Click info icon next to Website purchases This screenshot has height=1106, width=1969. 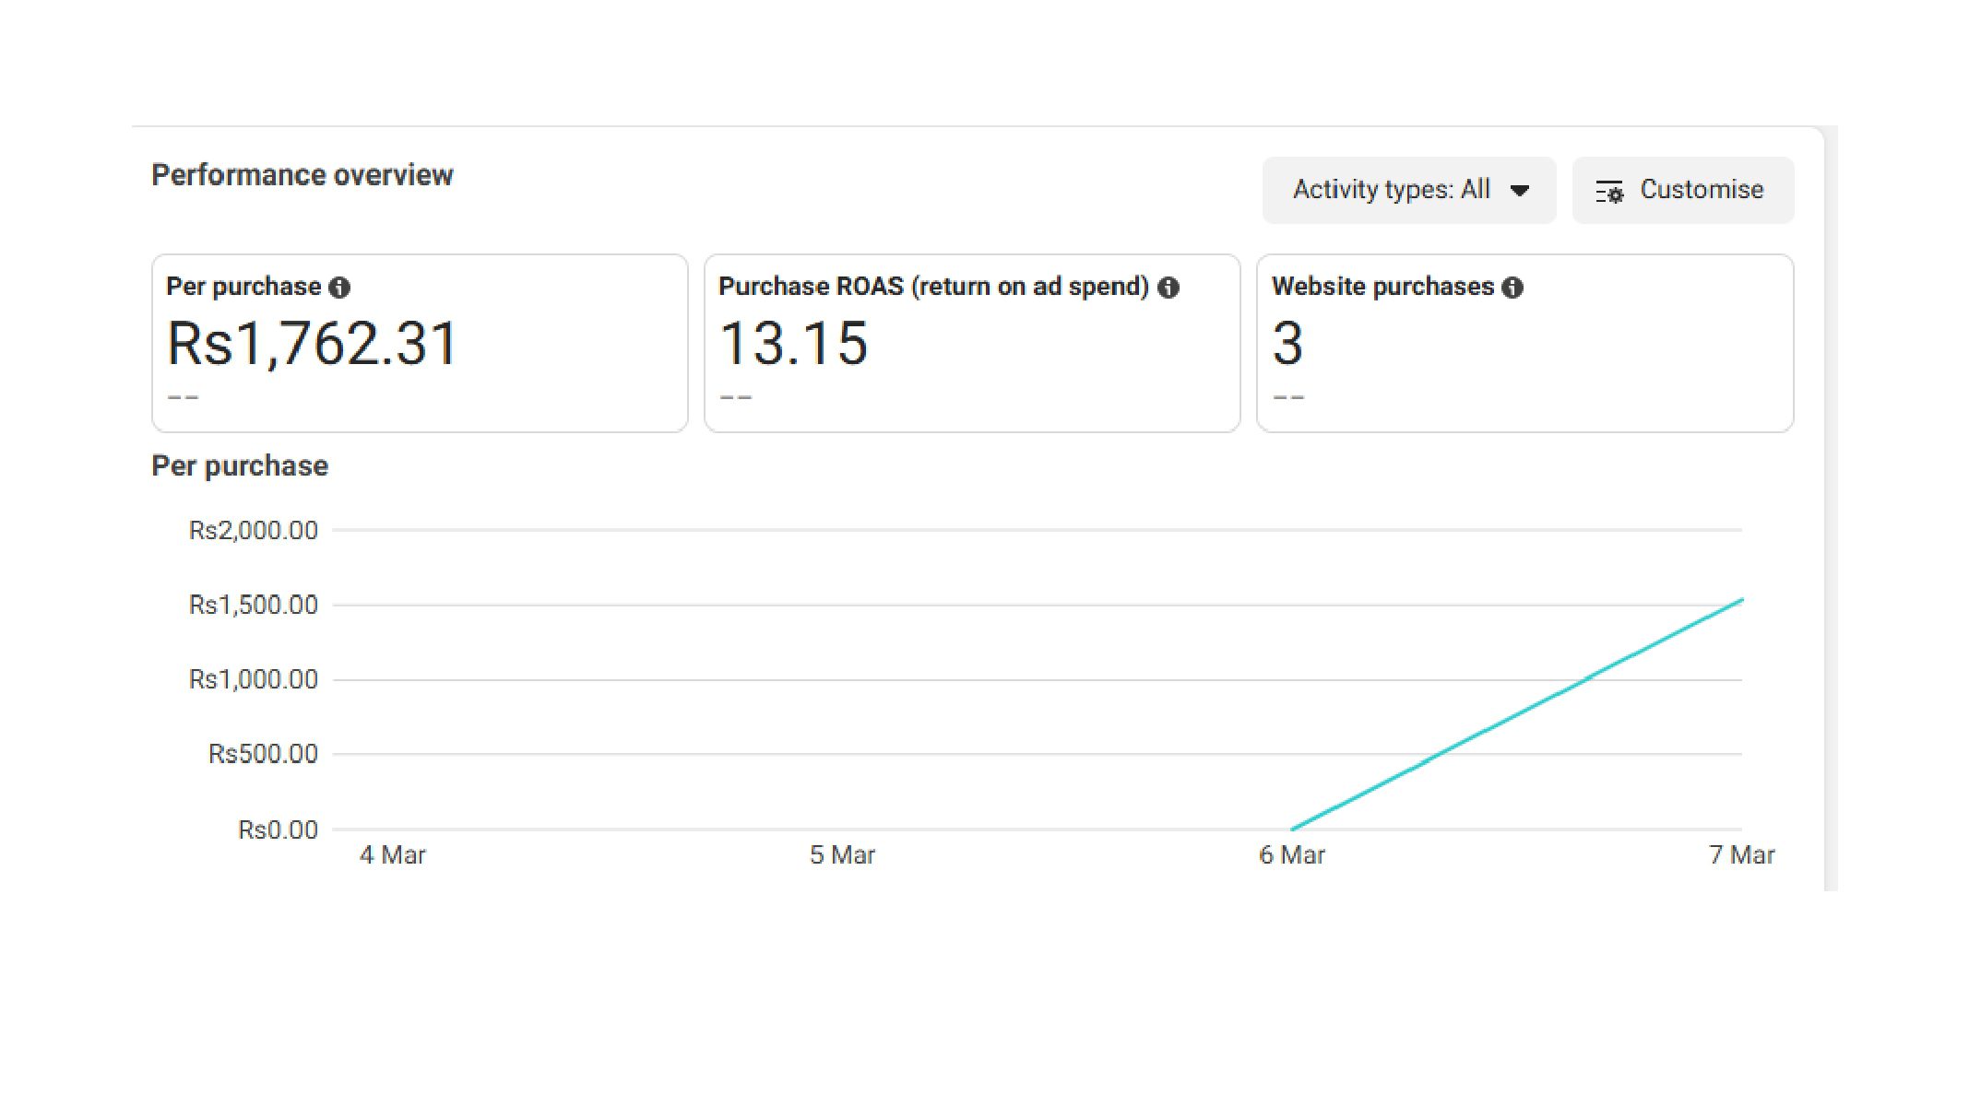point(1512,288)
